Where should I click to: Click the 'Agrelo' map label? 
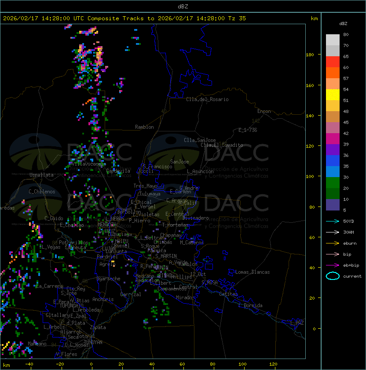coord(107,264)
